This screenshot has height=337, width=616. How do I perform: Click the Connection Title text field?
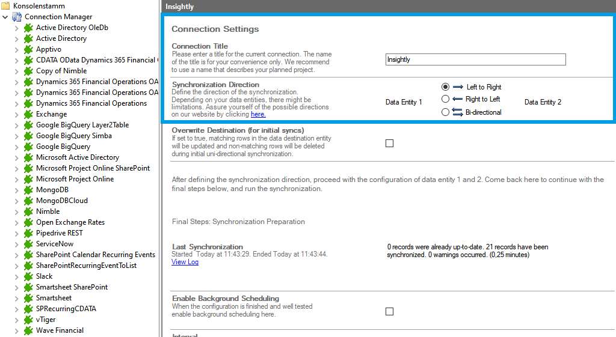(475, 59)
